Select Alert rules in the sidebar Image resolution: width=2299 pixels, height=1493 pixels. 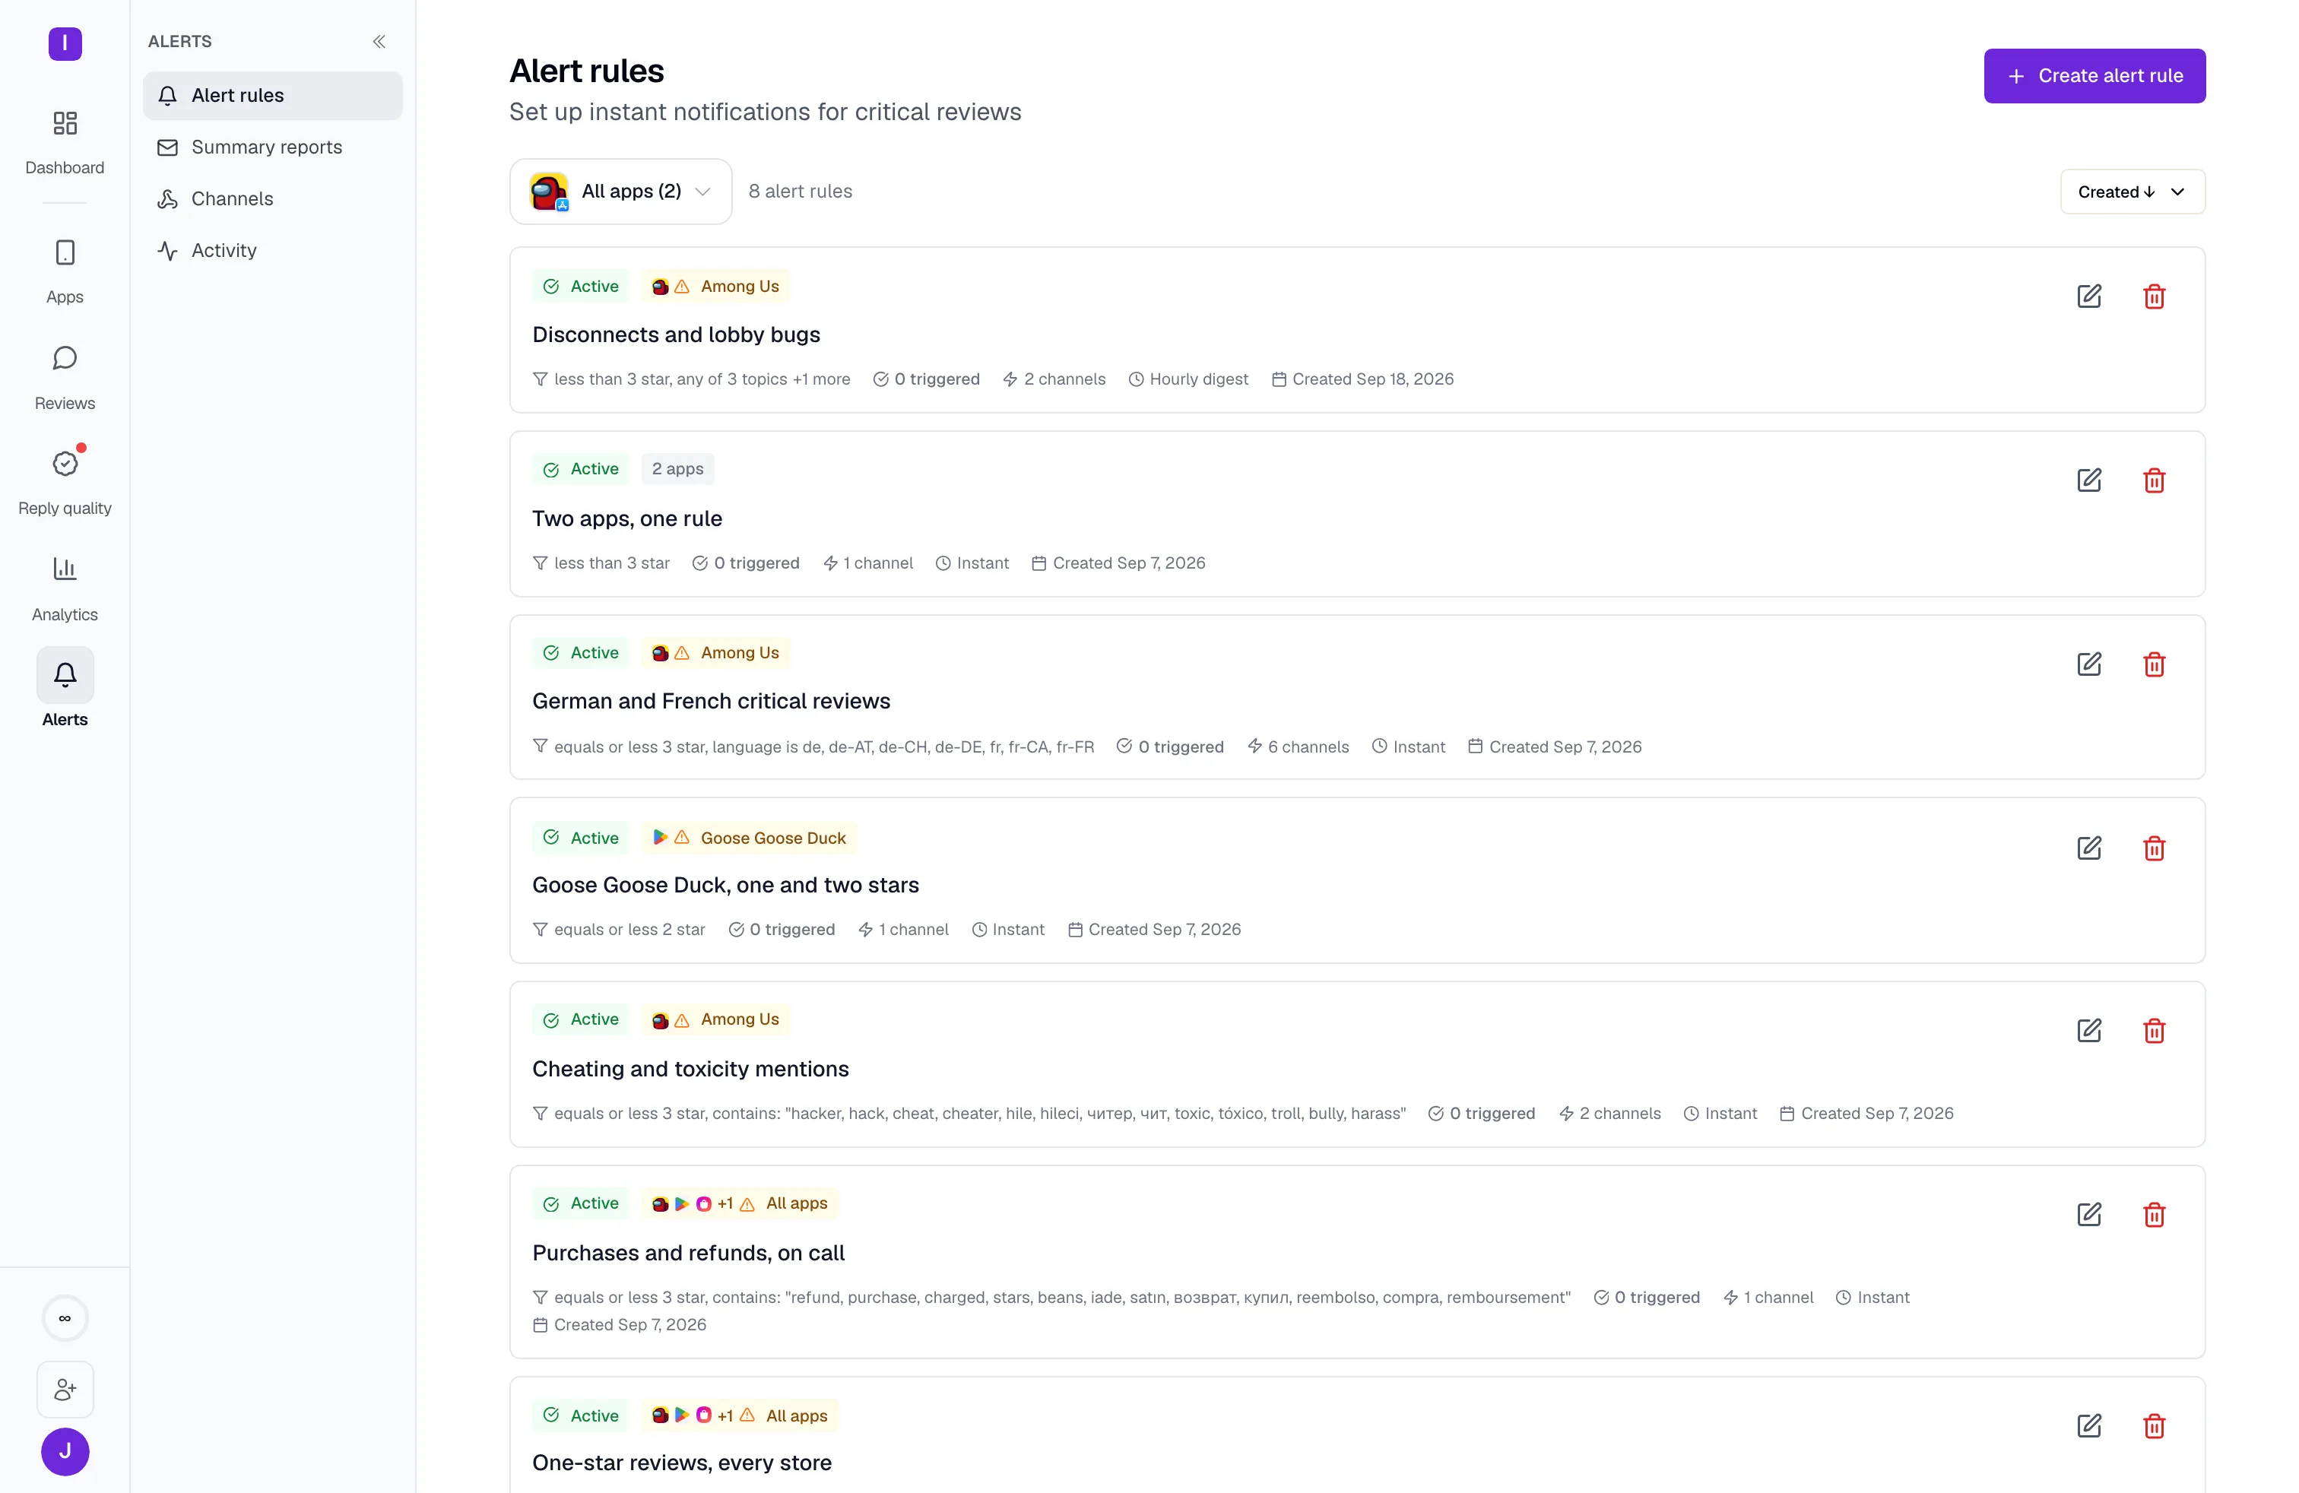coord(272,96)
